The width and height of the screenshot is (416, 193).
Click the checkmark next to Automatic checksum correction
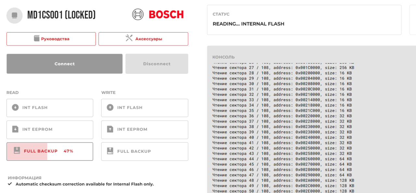[x=10, y=184]
